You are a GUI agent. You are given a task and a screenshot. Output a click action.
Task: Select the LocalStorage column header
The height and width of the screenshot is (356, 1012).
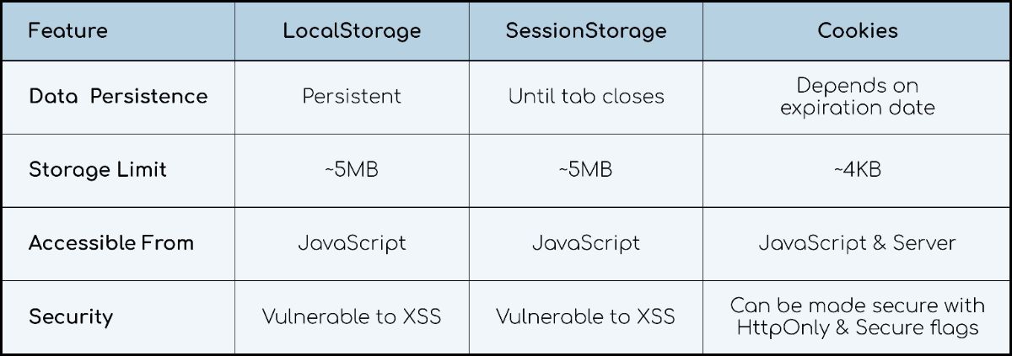pos(352,31)
